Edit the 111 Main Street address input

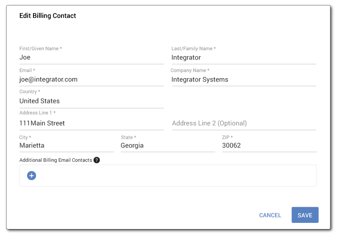[91, 123]
